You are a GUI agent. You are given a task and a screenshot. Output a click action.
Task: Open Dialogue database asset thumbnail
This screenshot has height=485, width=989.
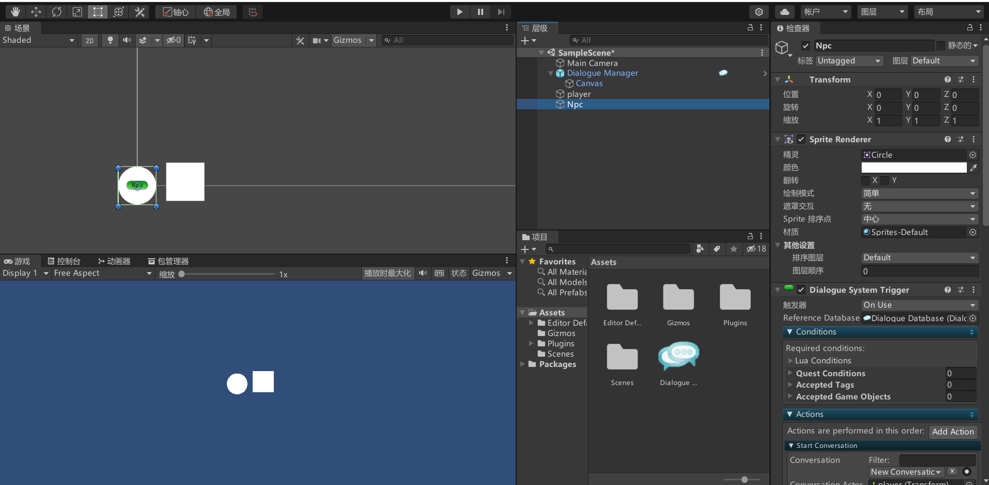click(679, 356)
